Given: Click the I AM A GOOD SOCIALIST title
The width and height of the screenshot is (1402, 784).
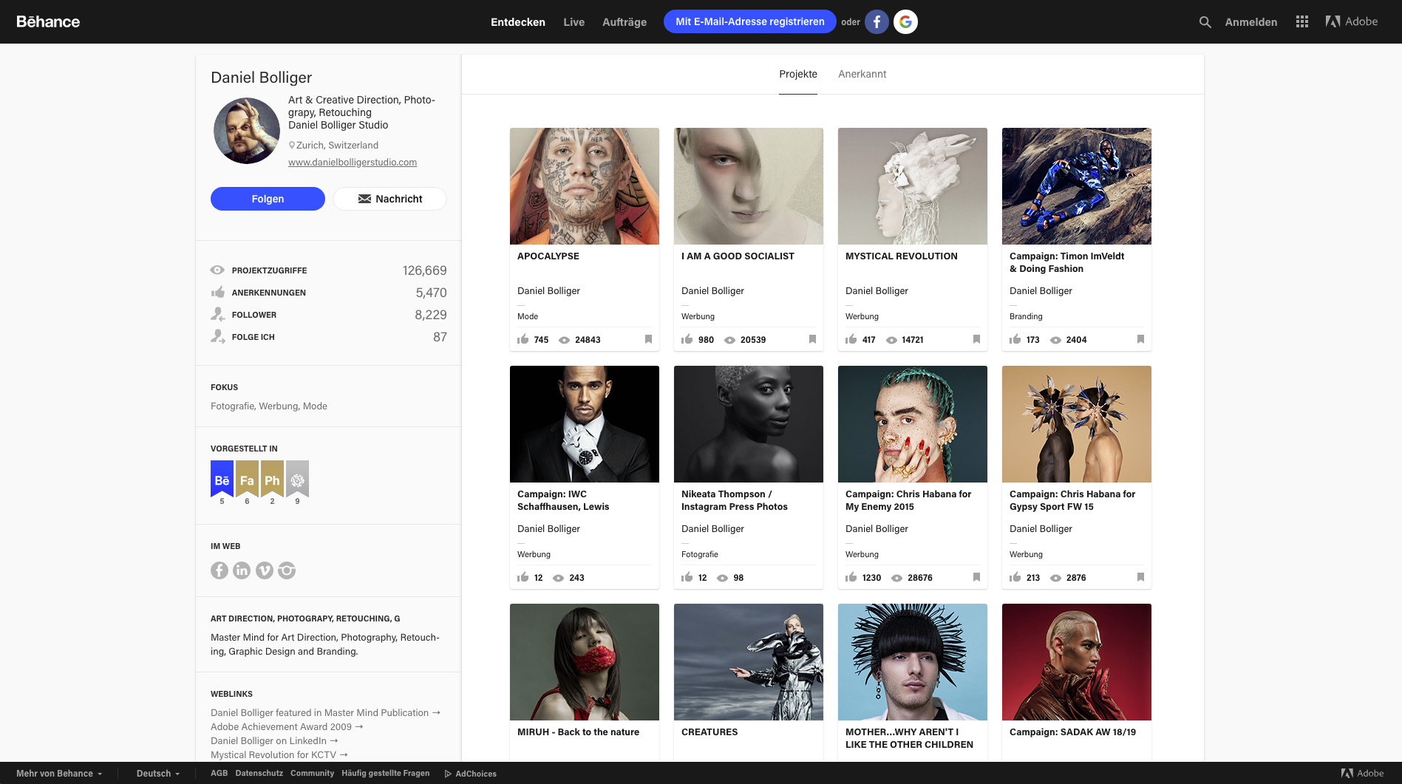Looking at the screenshot, I should [738, 256].
